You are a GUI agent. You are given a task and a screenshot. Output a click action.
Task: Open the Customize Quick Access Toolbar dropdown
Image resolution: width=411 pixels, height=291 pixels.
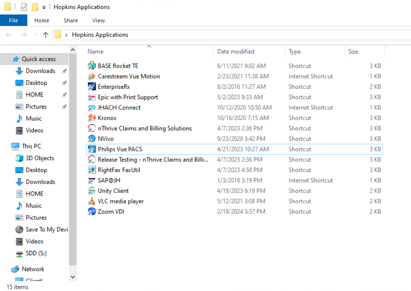(44, 7)
